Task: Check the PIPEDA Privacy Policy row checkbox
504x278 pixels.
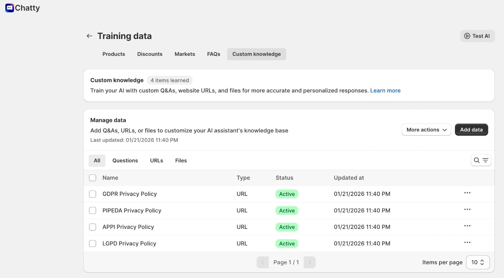Action: tap(93, 210)
